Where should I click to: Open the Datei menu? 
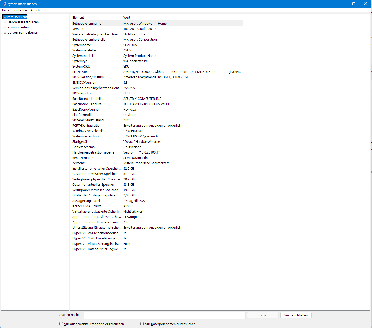tap(5, 10)
